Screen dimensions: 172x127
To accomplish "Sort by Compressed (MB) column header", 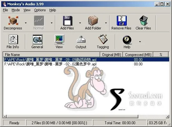I will 138,55.
